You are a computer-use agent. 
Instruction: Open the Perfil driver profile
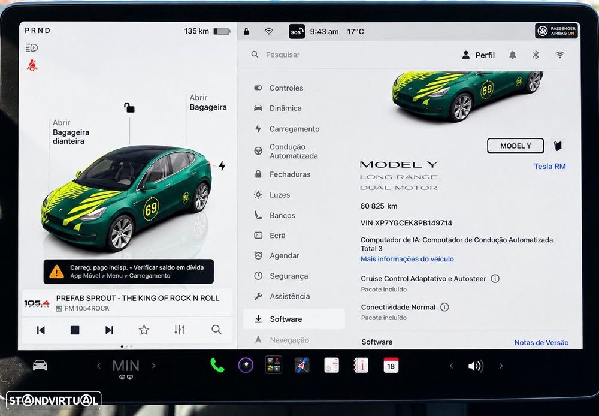(x=478, y=55)
